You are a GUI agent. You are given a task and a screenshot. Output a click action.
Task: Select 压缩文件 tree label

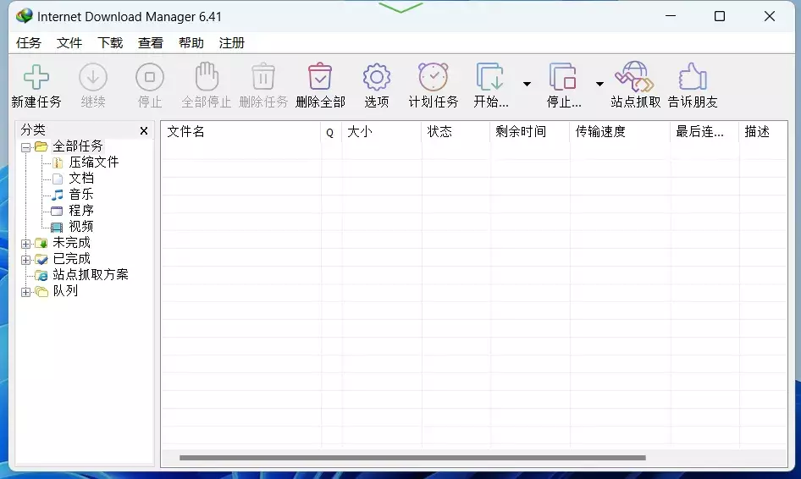point(94,162)
